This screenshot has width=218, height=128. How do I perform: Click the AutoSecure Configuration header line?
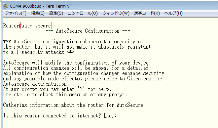coord(88,31)
